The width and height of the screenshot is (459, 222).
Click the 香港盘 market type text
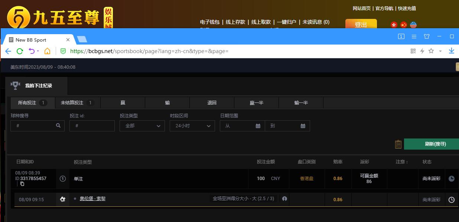(x=307, y=179)
